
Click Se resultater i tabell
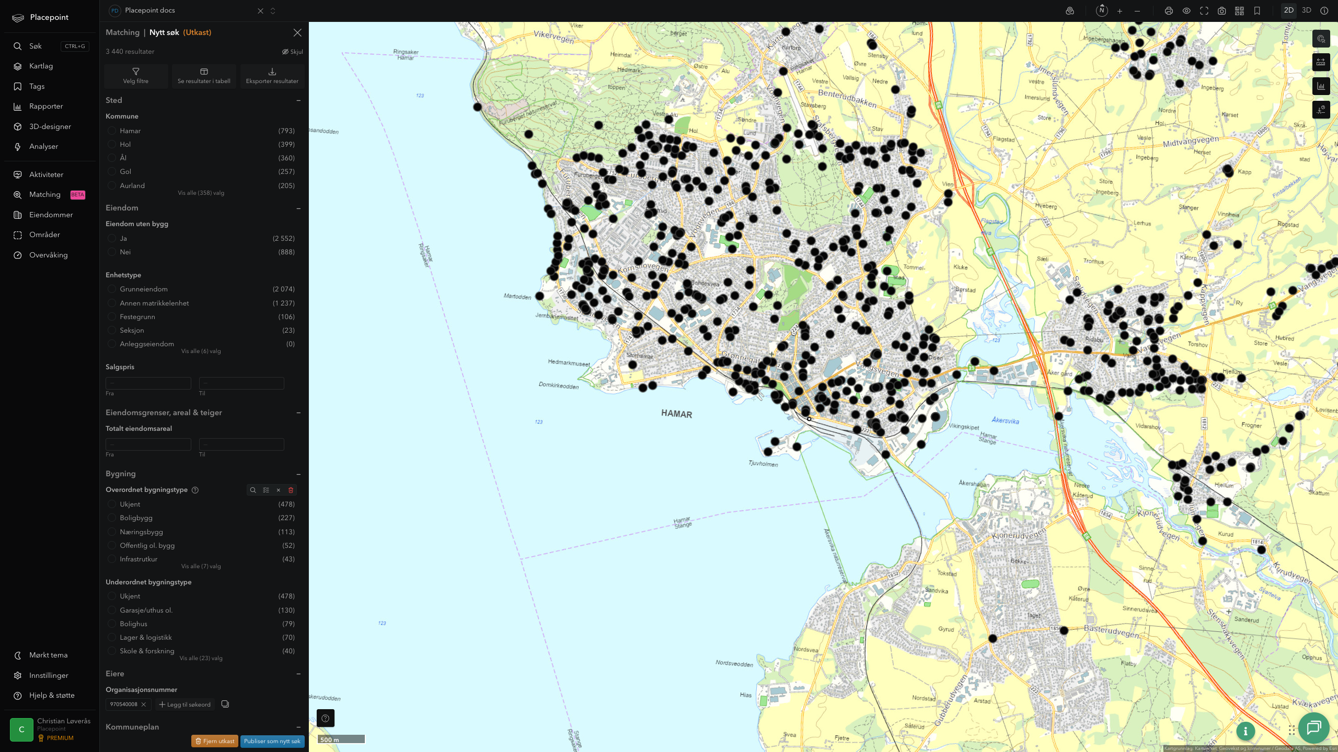(x=204, y=76)
